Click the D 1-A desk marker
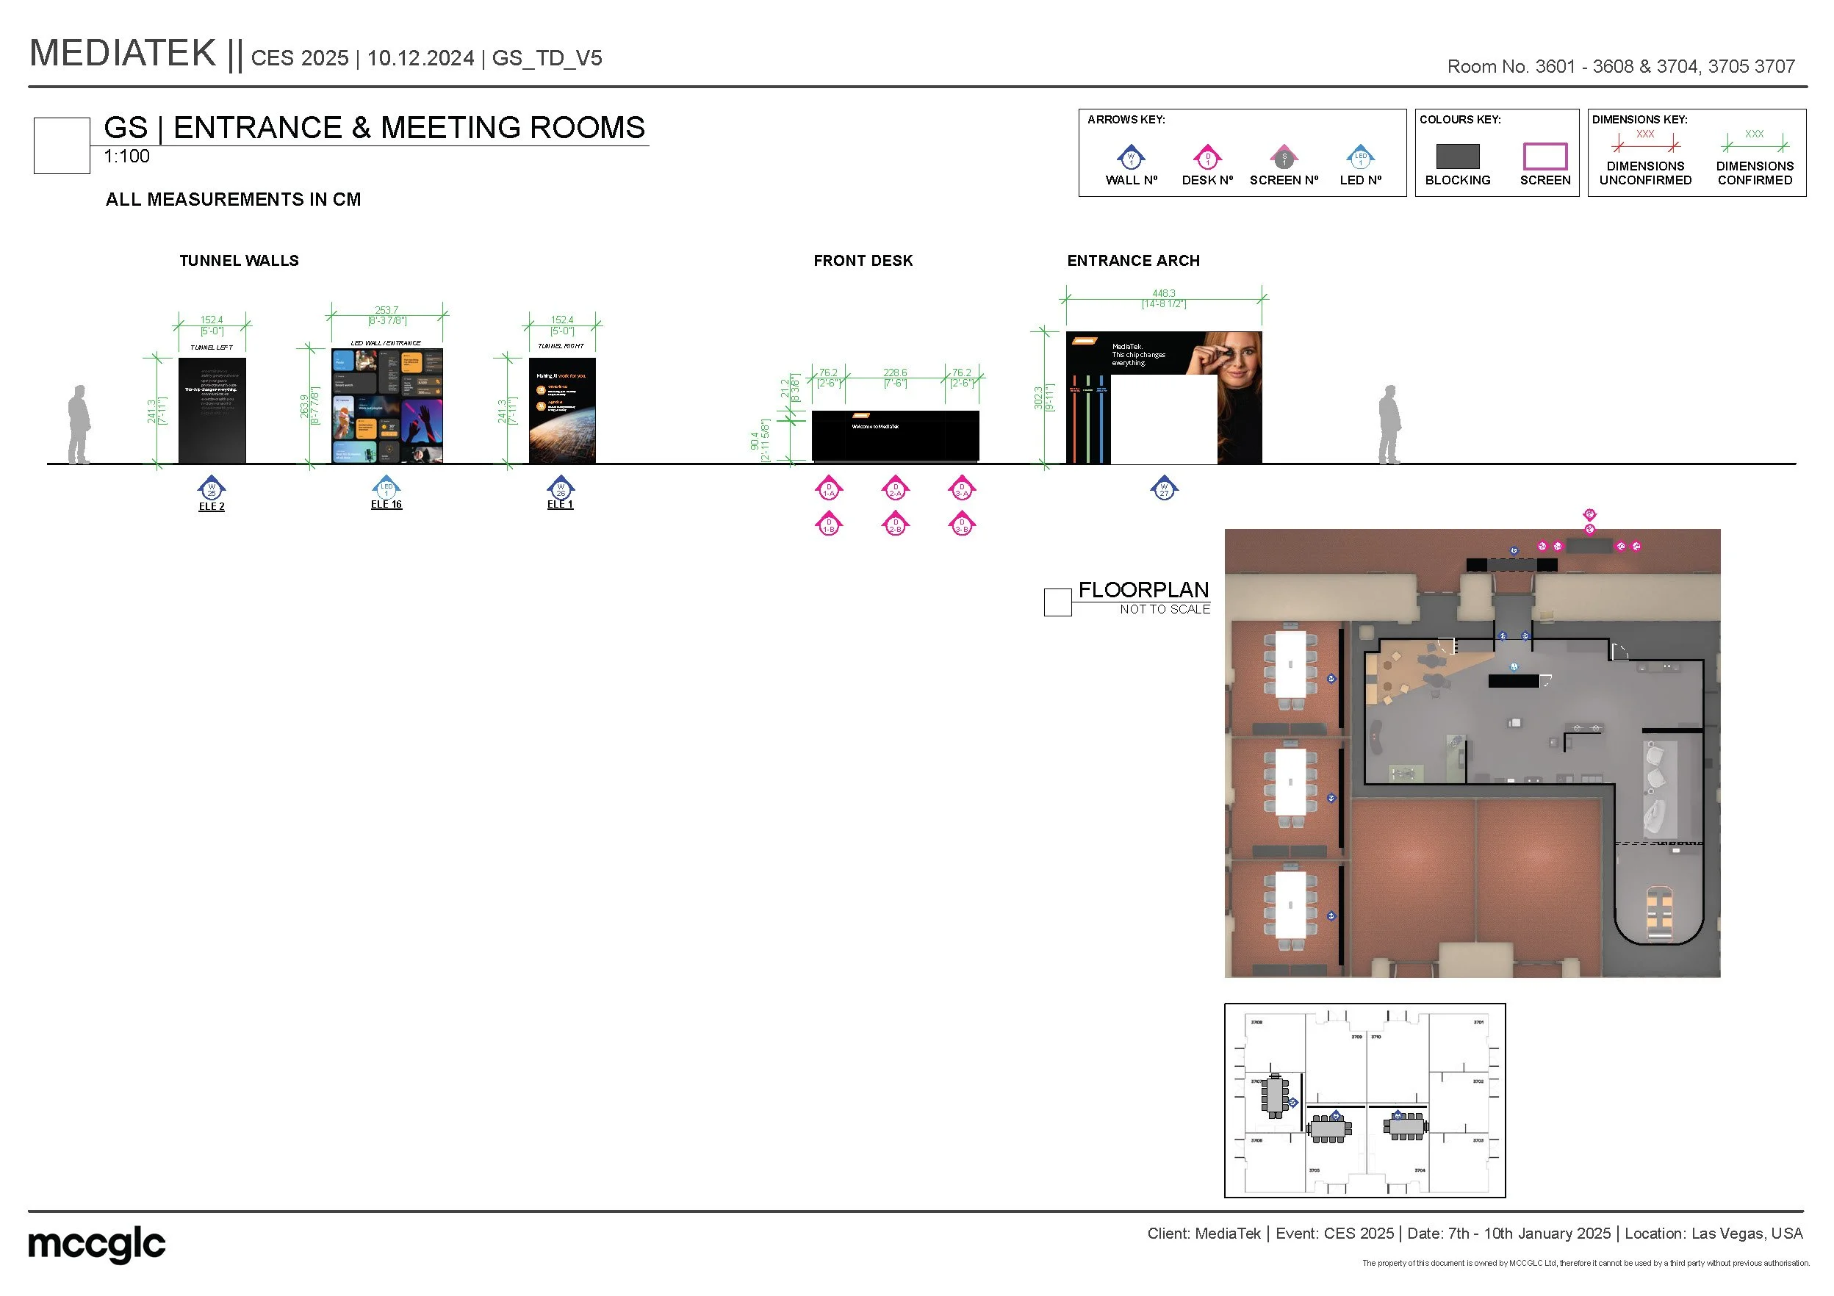The width and height of the screenshot is (1834, 1296). 829,488
